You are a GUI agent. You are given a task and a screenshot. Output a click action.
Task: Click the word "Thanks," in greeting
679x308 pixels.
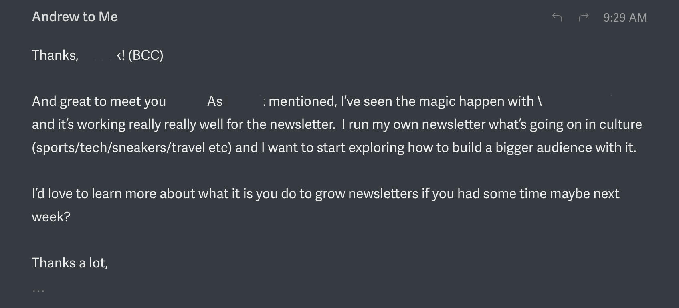[x=55, y=55]
